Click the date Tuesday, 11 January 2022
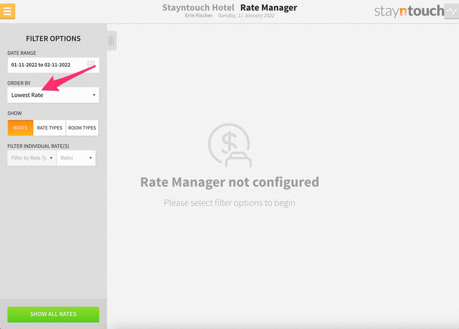The image size is (459, 329). coord(246,15)
